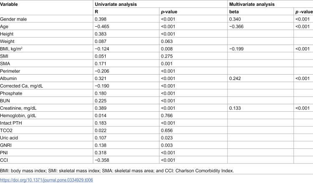Select the Creatinine, mg/dL row label

(x=18, y=108)
